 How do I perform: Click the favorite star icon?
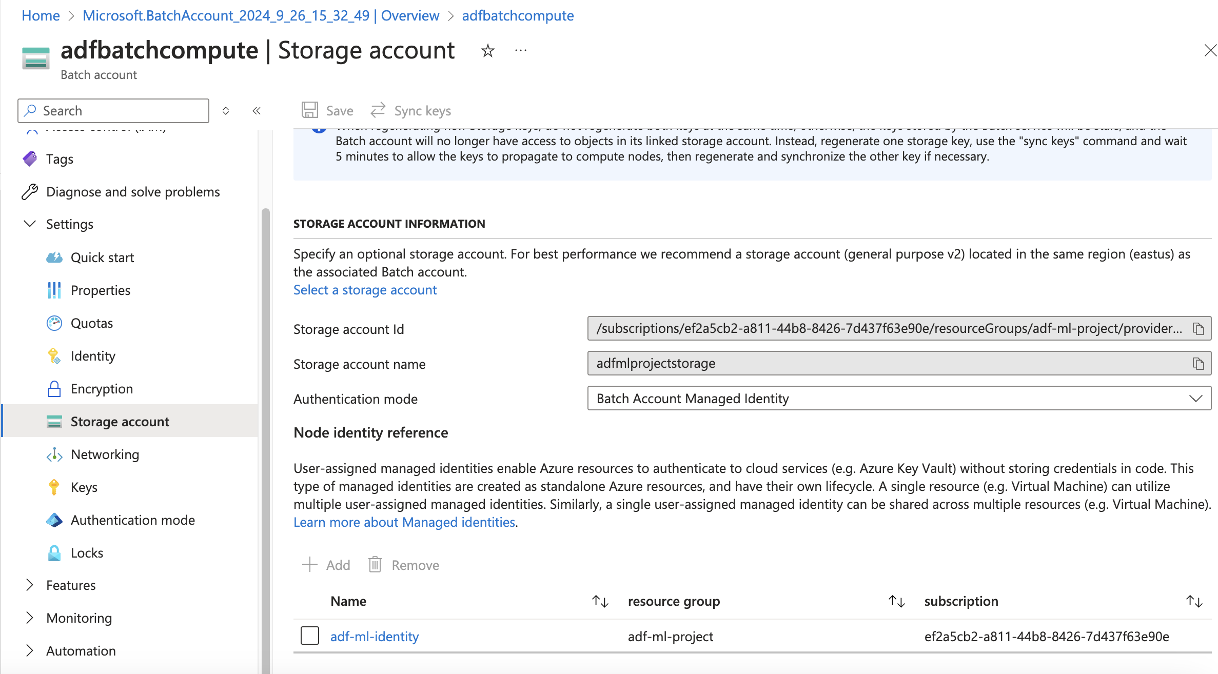pyautogui.click(x=487, y=51)
